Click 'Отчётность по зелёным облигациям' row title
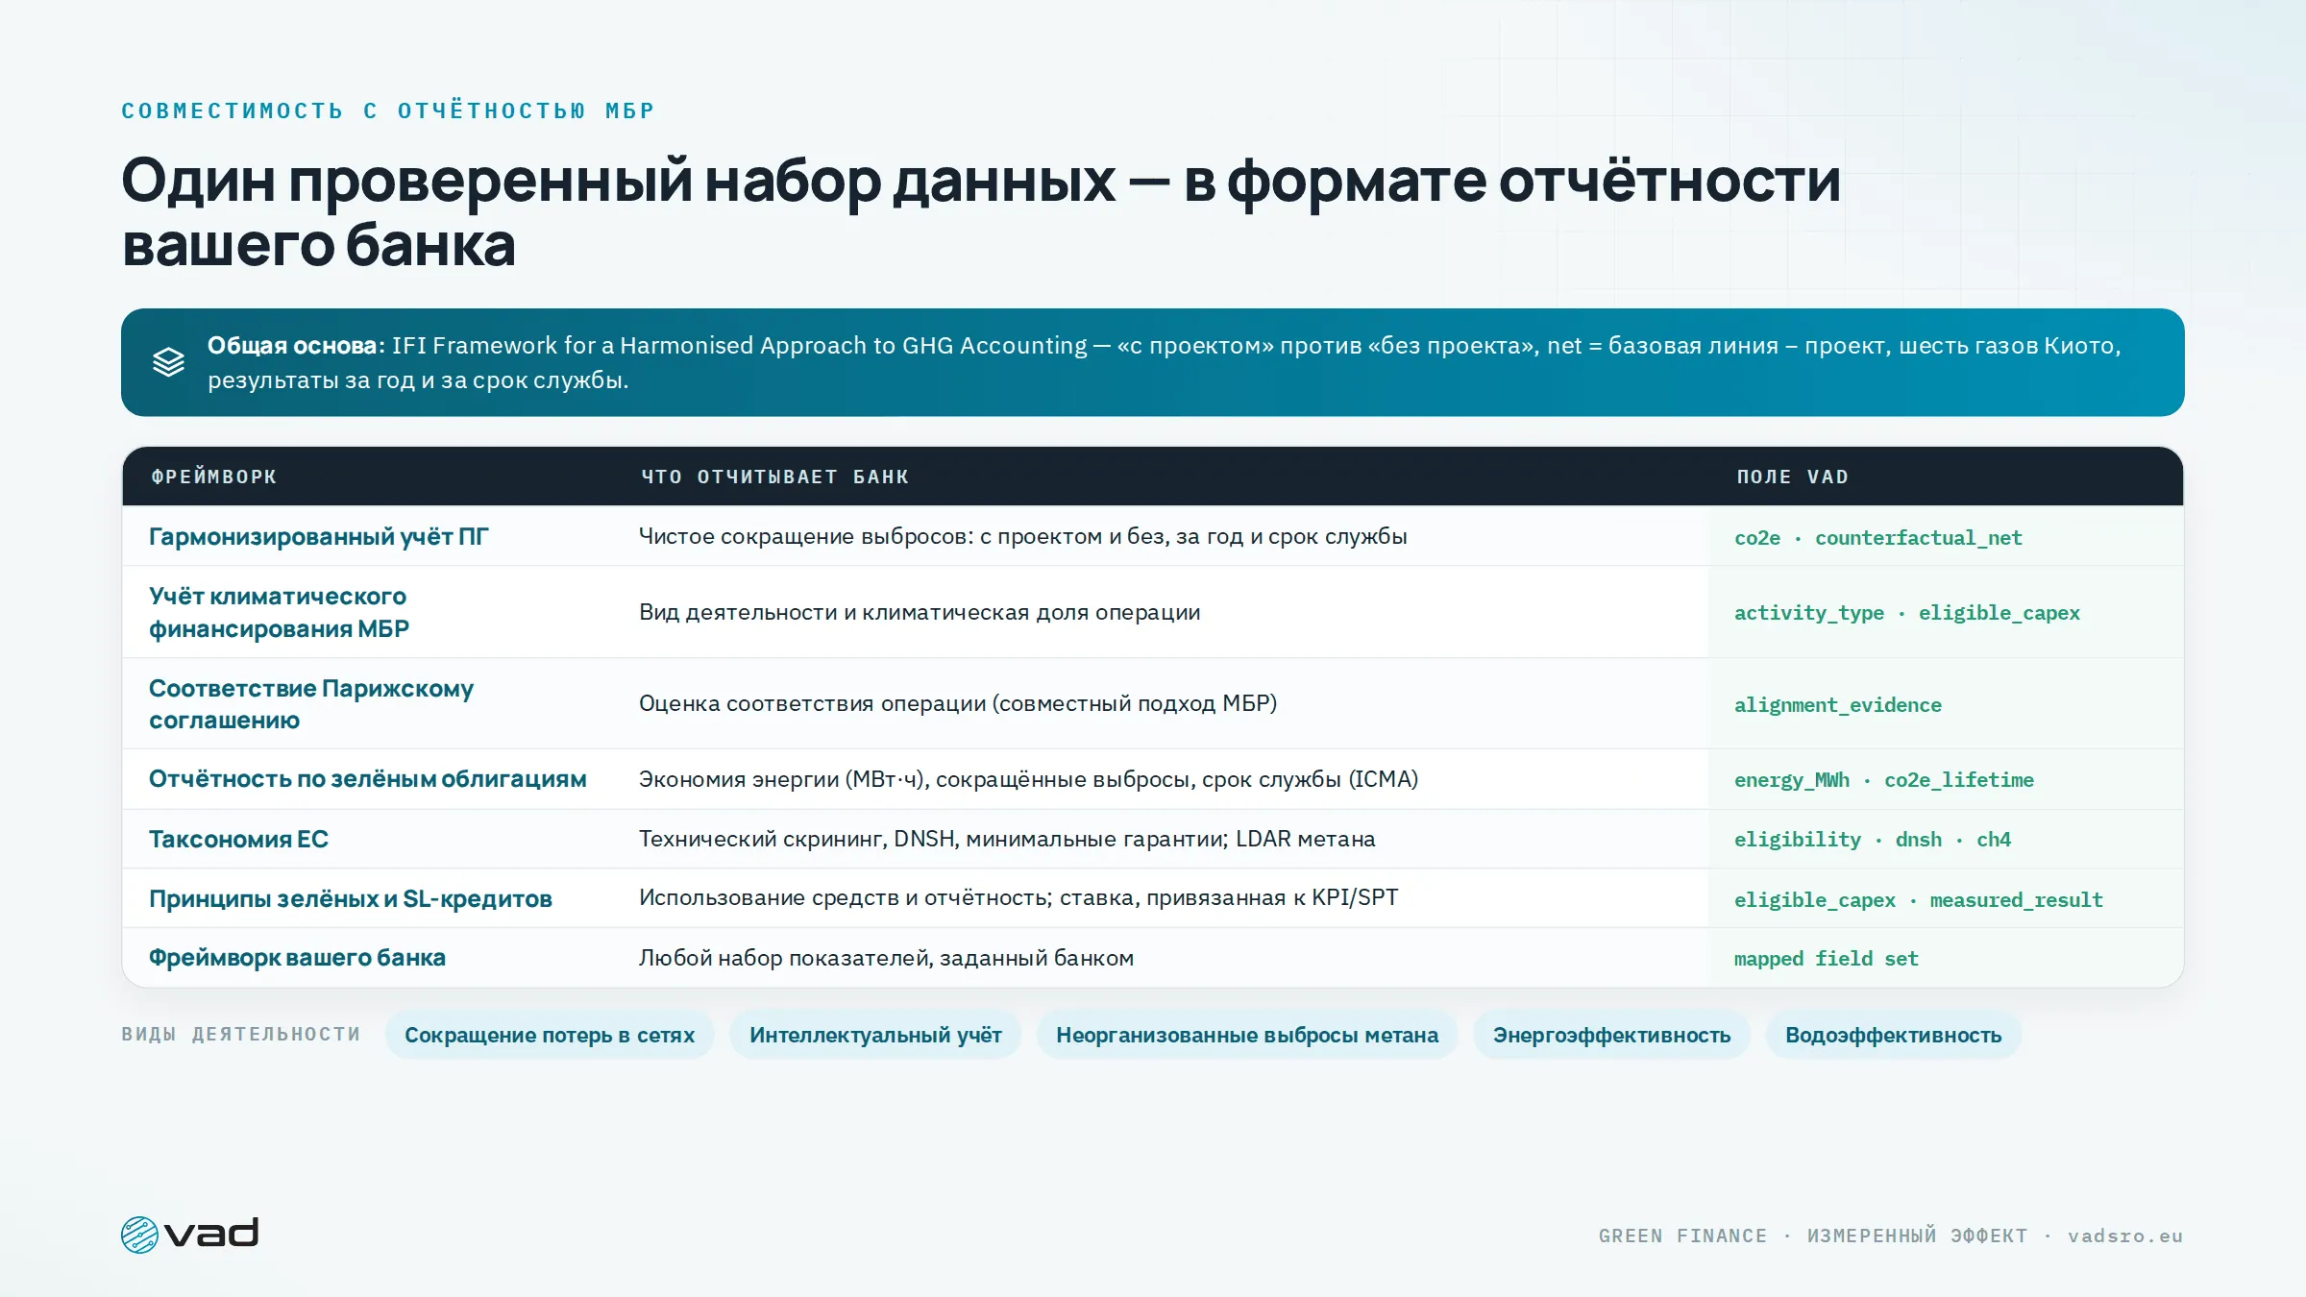The width and height of the screenshot is (2306, 1297). coord(368,779)
